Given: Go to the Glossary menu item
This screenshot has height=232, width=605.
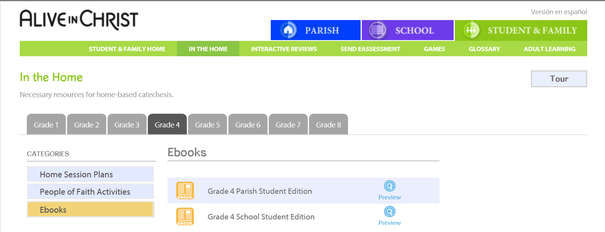Looking at the screenshot, I should pyautogui.click(x=484, y=49).
